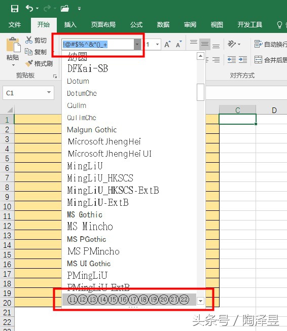The image size is (287, 331).
Task: Click the Tell Me lightbulb icon
Action: click(x=279, y=25)
